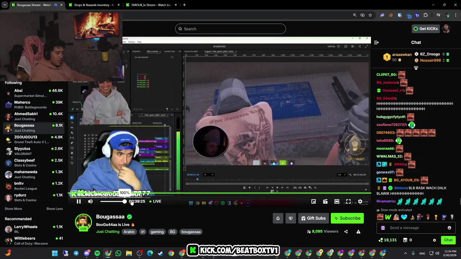Insert the blue heart emote

(x=404, y=217)
